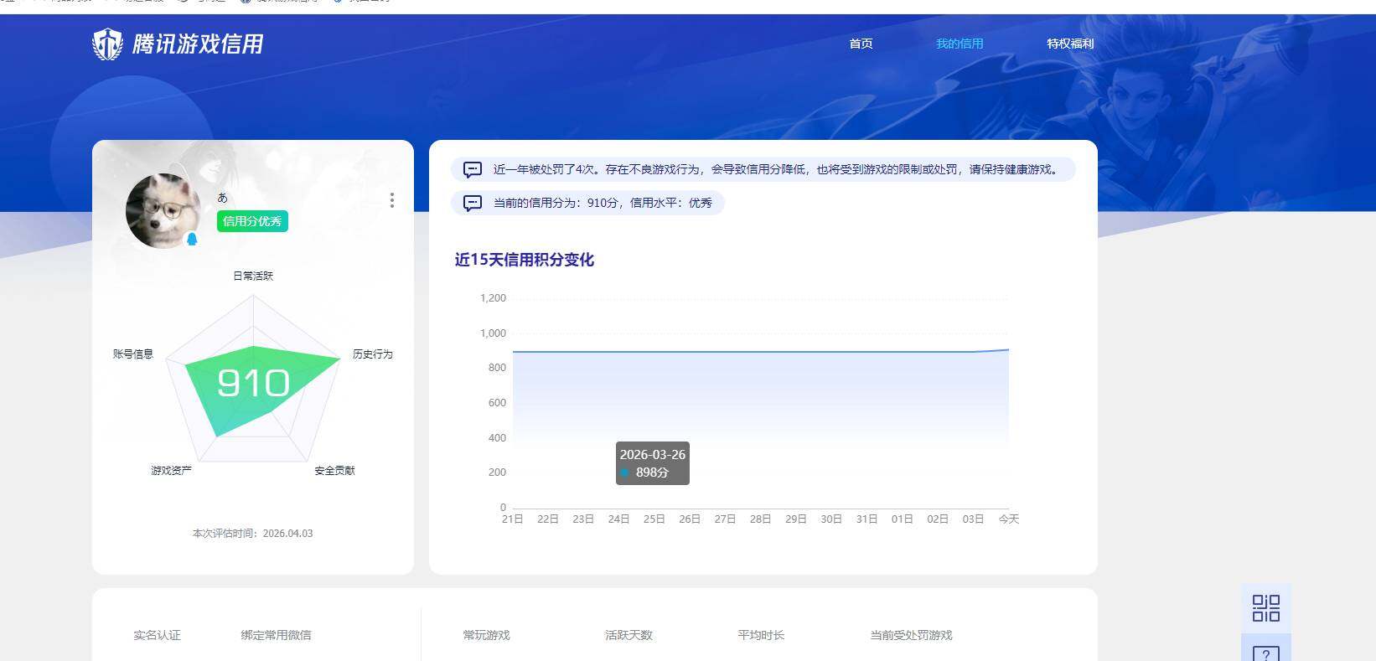Click the 21日 label on chart axis
Screen dimensions: 1376x661
[x=512, y=519]
